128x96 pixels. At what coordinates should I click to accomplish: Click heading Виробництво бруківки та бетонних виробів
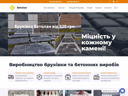click(x=64, y=65)
